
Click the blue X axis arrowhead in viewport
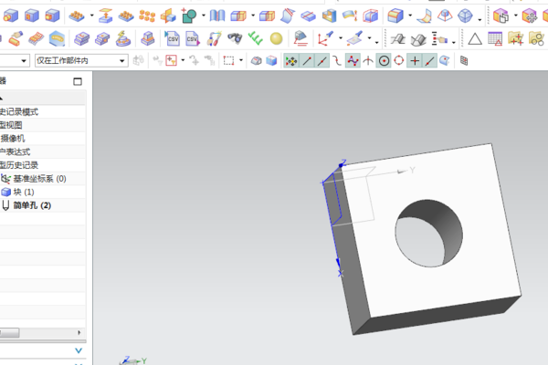[x=338, y=263]
